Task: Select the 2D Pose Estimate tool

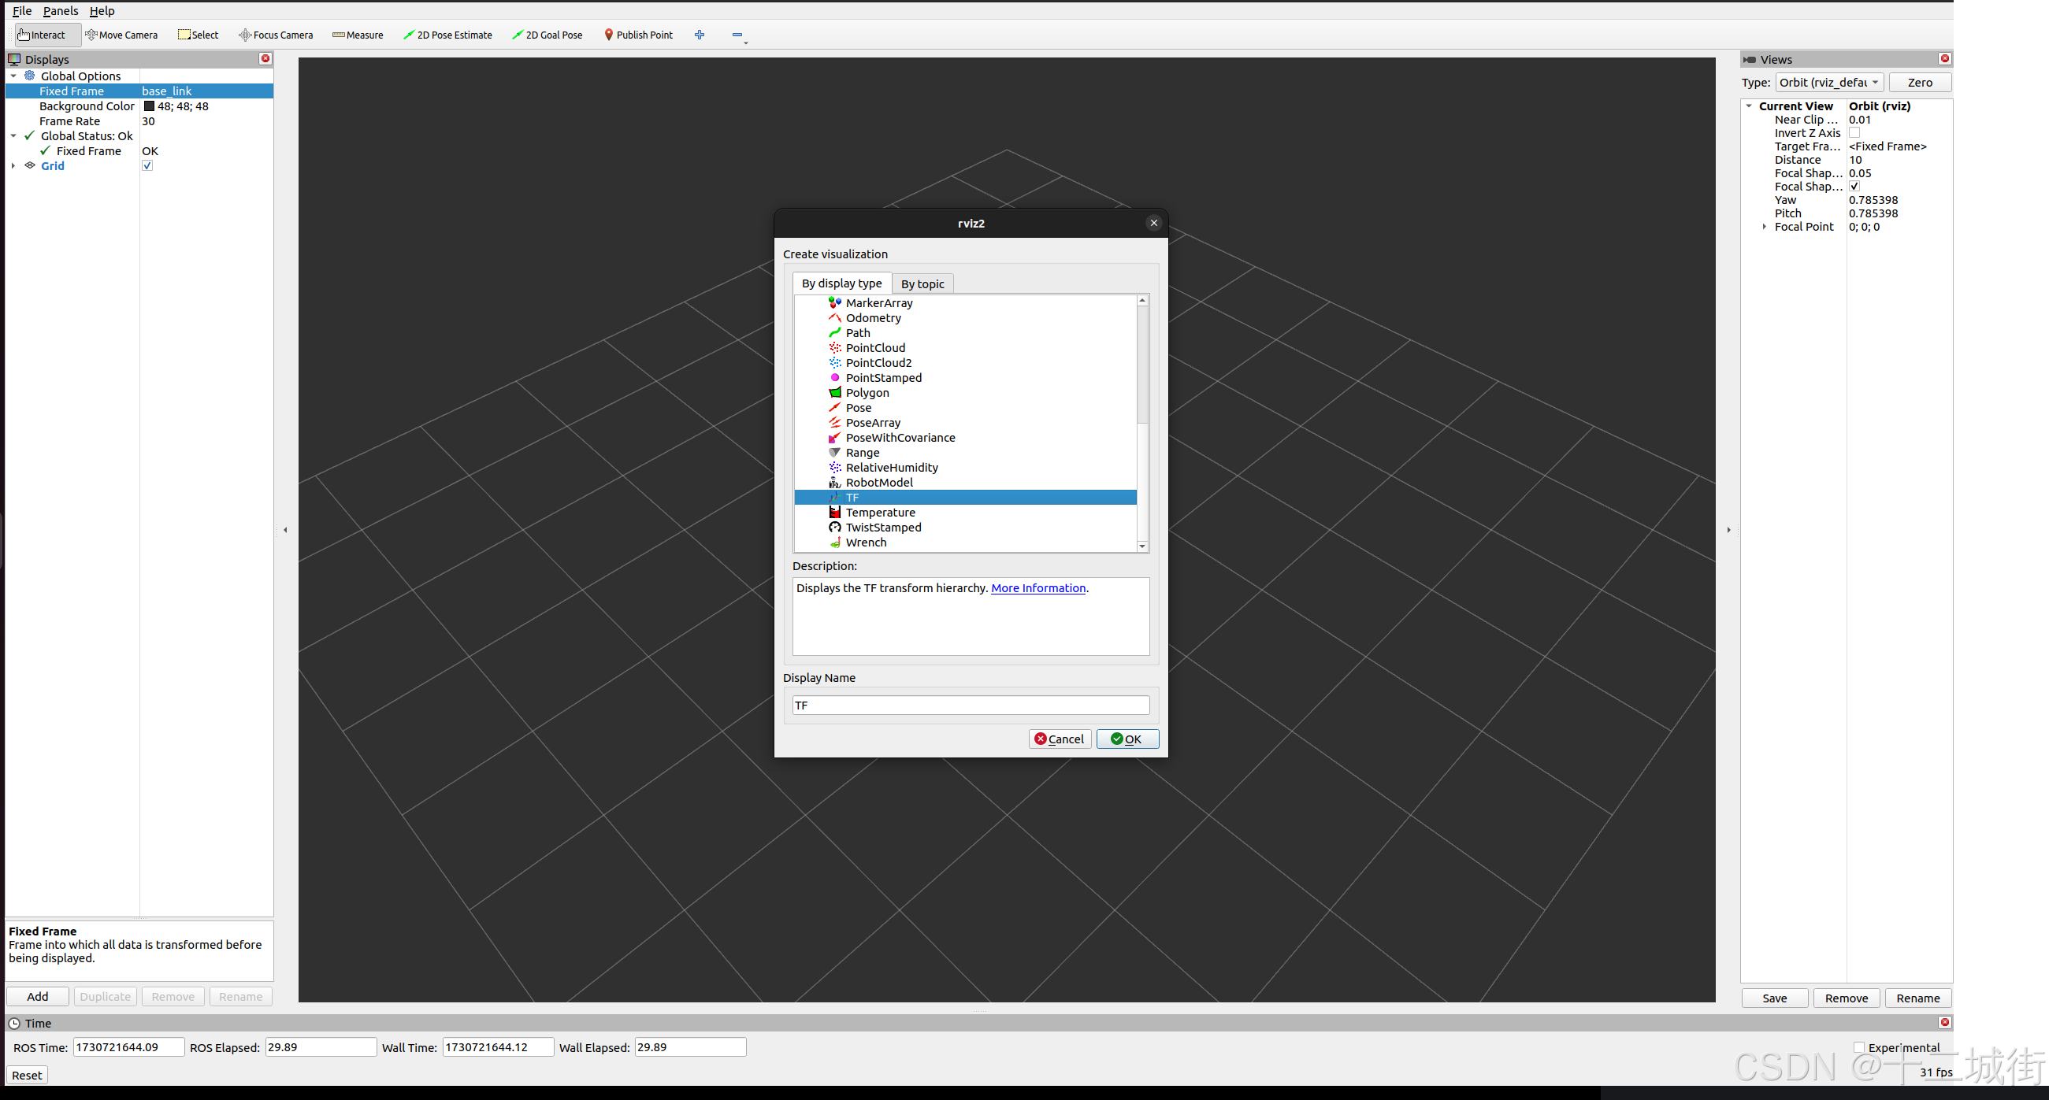Action: (x=447, y=34)
